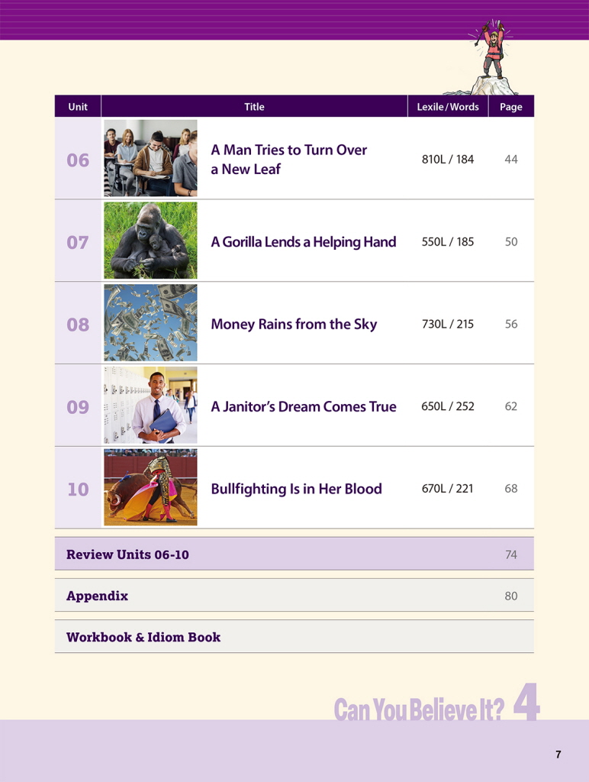Open the janitor with folder photo

click(x=150, y=406)
